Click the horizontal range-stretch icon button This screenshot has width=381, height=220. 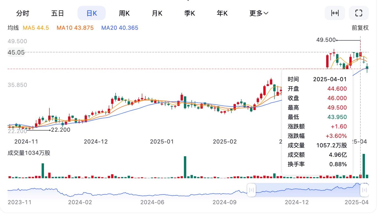(x=335, y=13)
